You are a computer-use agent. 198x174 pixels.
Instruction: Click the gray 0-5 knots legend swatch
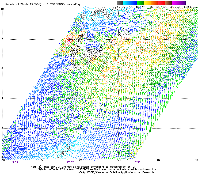click(x=120, y=3)
